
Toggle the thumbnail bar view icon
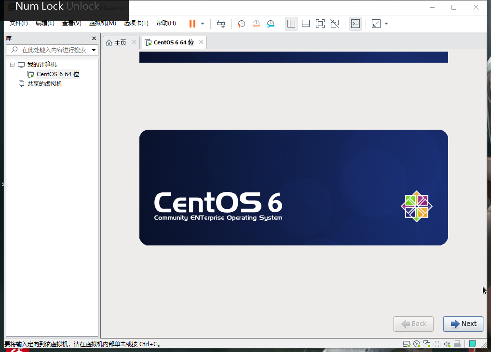[x=306, y=24]
